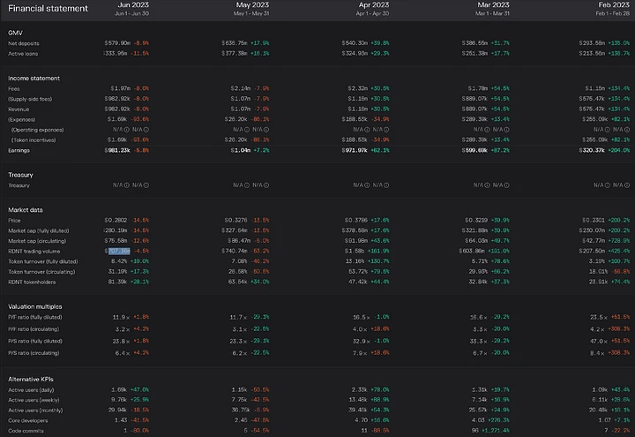Open the Net deposits row label

(26, 42)
